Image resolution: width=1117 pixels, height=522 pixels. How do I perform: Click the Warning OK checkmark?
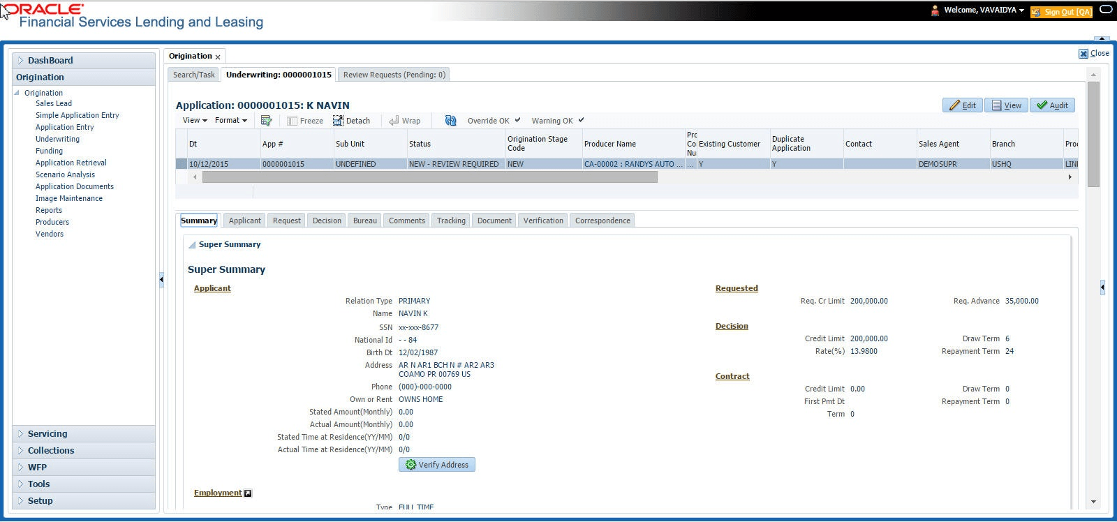click(x=581, y=120)
